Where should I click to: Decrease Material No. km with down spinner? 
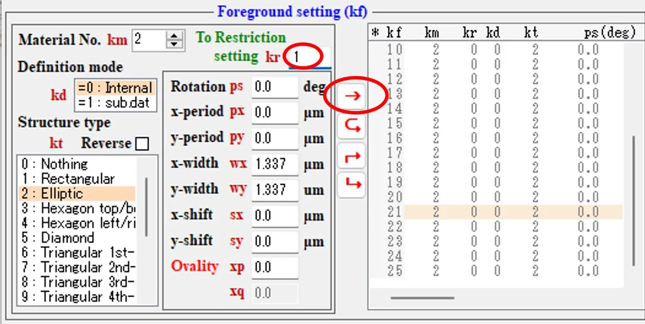tap(174, 44)
